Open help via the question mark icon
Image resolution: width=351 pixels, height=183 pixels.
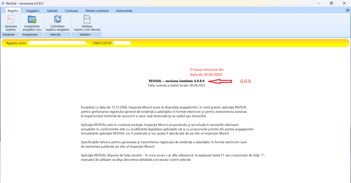(x=348, y=10)
